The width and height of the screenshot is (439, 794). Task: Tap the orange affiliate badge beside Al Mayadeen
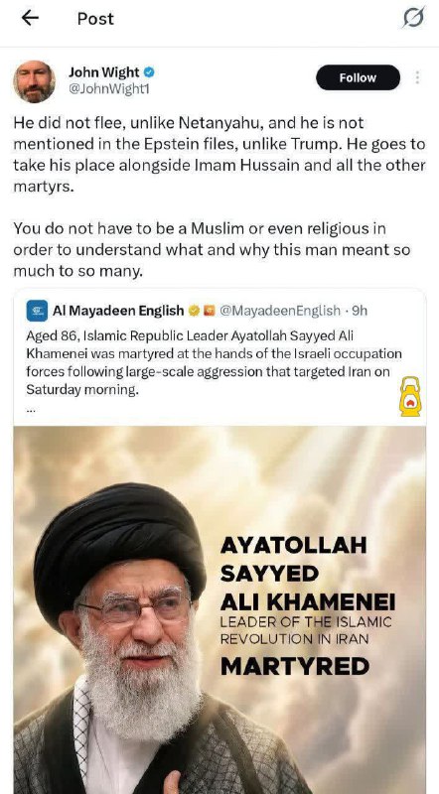[x=210, y=311]
